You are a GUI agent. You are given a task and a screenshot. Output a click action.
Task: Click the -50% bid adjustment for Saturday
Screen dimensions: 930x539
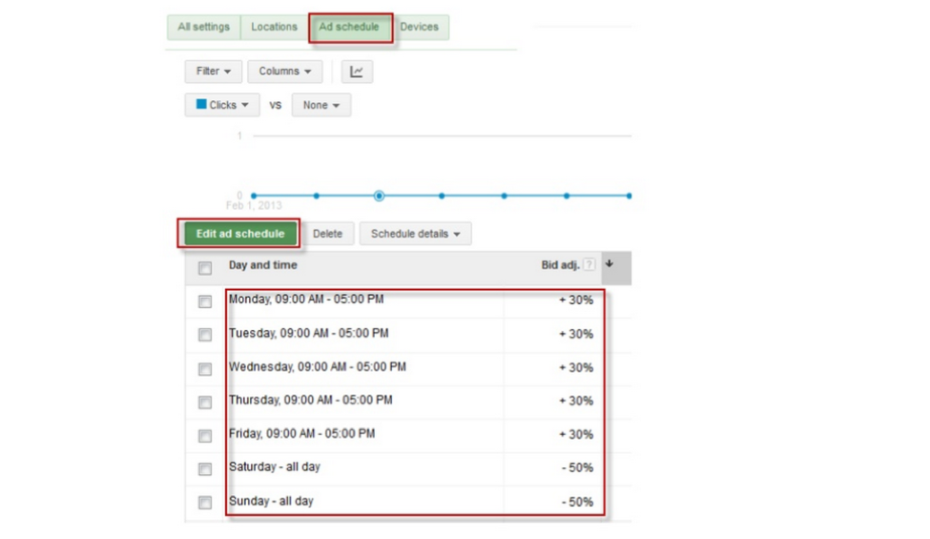[577, 468]
